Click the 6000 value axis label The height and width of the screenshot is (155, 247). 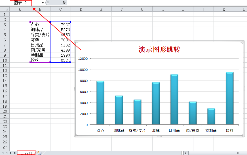(84, 92)
